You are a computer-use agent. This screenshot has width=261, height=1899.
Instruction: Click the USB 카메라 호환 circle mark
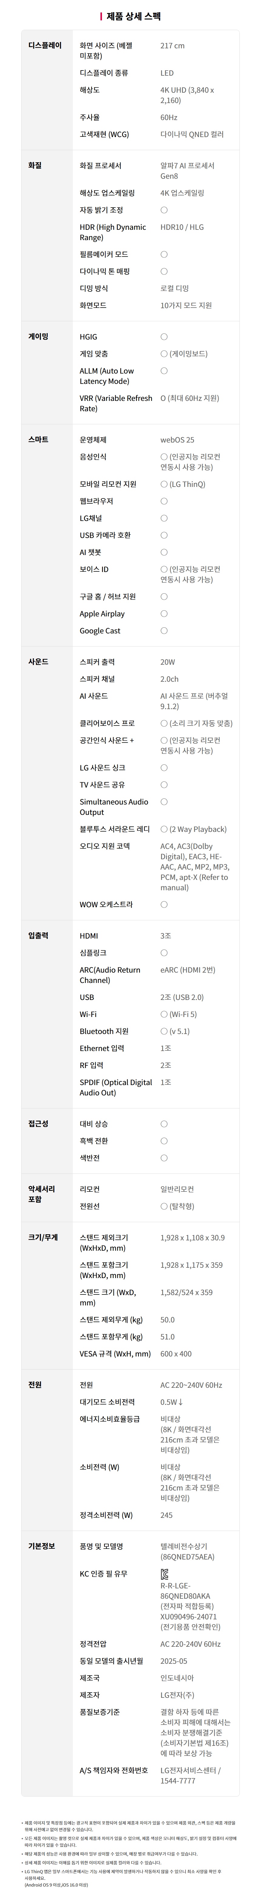click(164, 535)
